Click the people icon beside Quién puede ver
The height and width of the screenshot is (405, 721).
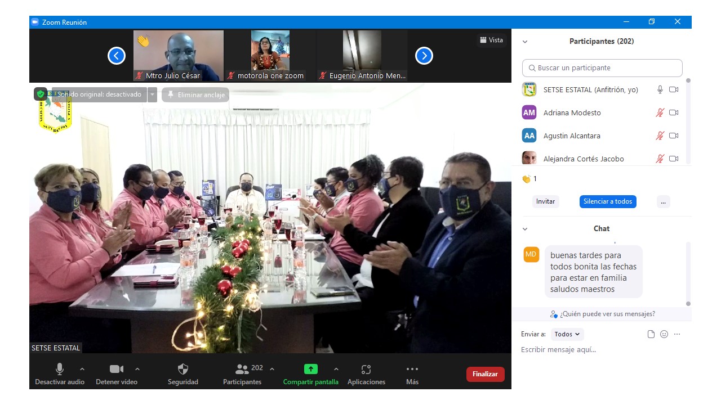(554, 314)
